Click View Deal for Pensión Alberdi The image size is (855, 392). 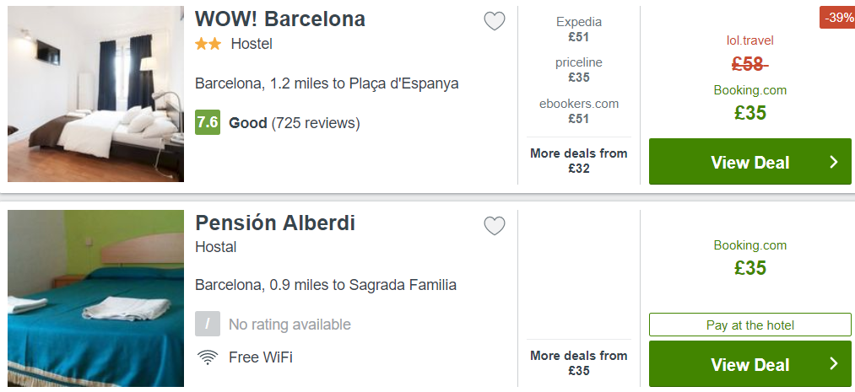pos(749,364)
